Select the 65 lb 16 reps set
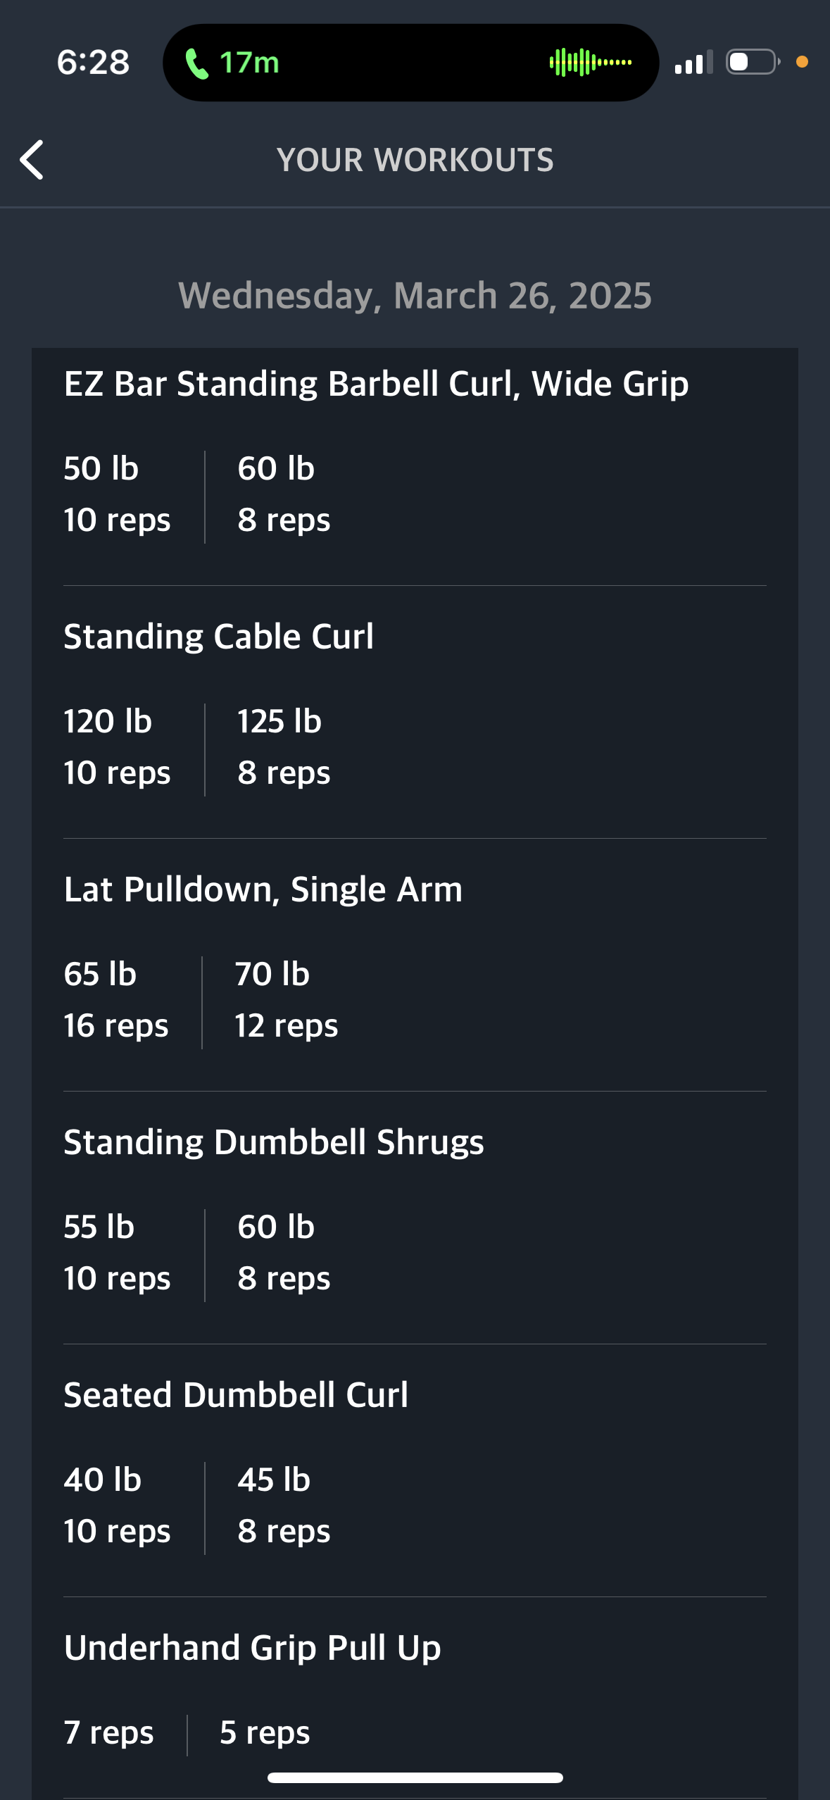This screenshot has width=830, height=1800. 116,1000
